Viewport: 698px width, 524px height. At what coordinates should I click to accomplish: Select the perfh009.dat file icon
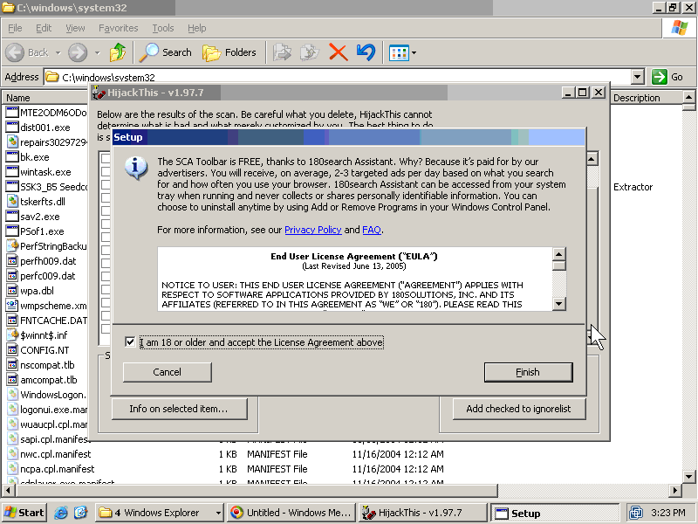click(12, 261)
